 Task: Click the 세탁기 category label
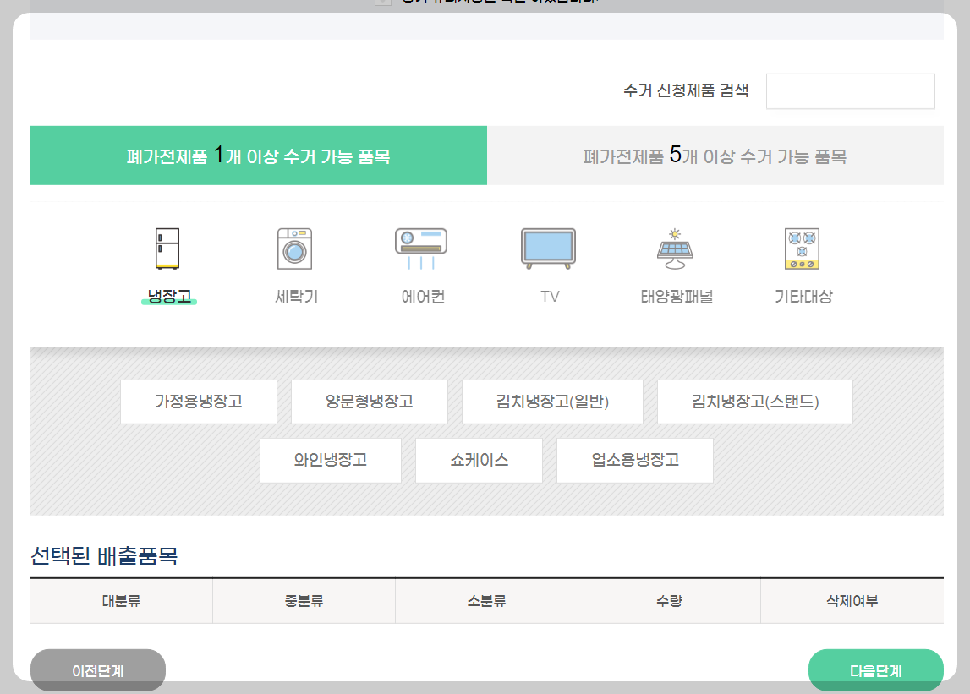pos(296,297)
